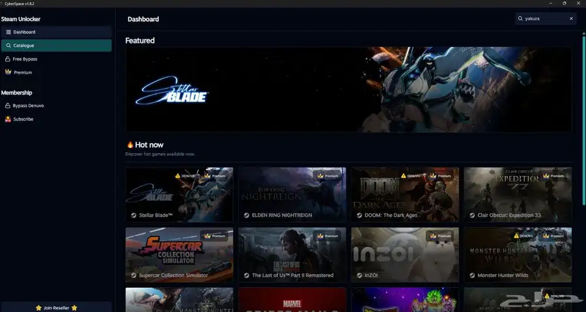Open Clair Obscur: Expedition 33 card
The height and width of the screenshot is (312, 586).
[518, 195]
